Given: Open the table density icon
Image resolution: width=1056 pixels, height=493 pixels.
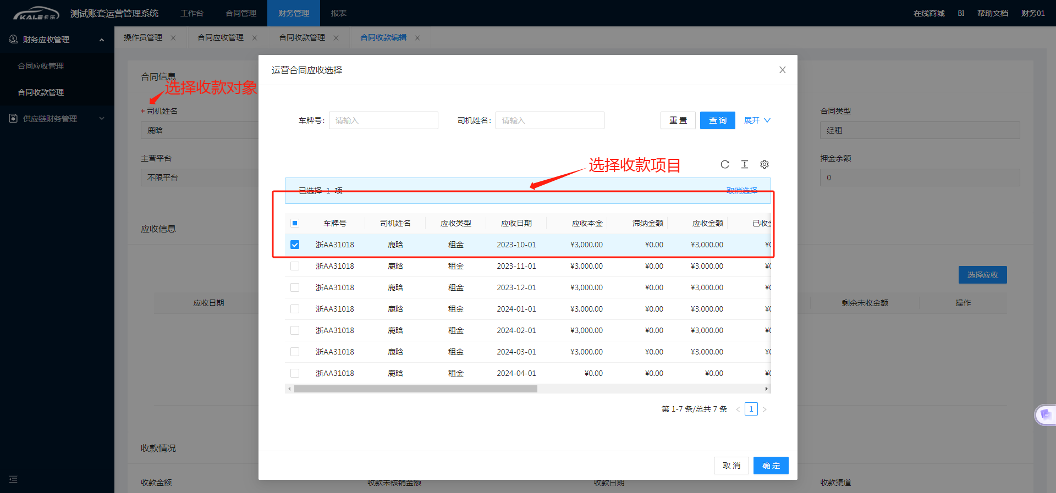Looking at the screenshot, I should [745, 164].
